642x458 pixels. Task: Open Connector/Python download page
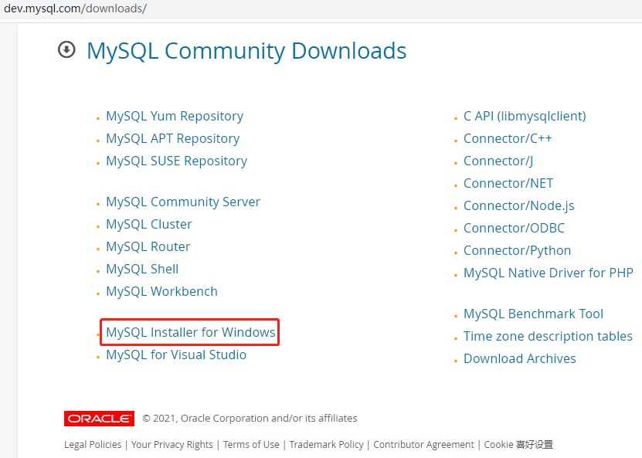pyautogui.click(x=517, y=250)
